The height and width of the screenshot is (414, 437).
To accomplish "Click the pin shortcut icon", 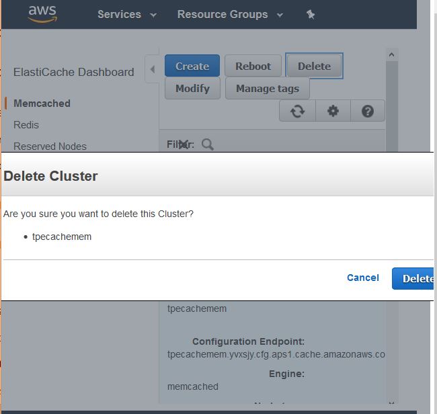I will coord(311,14).
